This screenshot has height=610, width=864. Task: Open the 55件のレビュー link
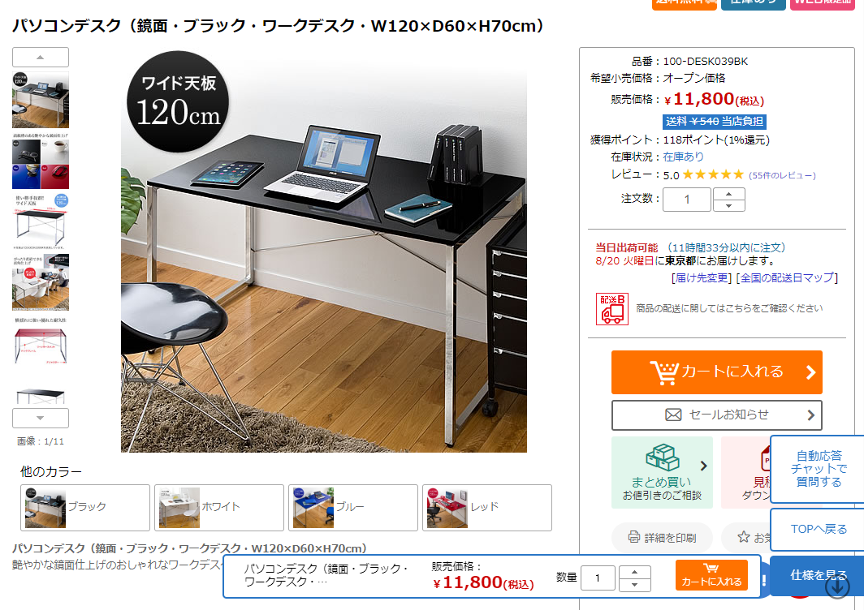click(x=782, y=176)
